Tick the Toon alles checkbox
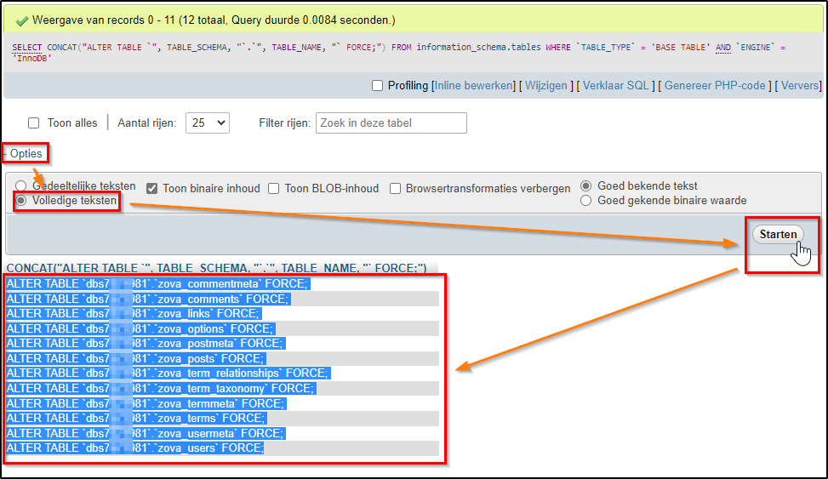This screenshot has height=479, width=828. pos(34,123)
